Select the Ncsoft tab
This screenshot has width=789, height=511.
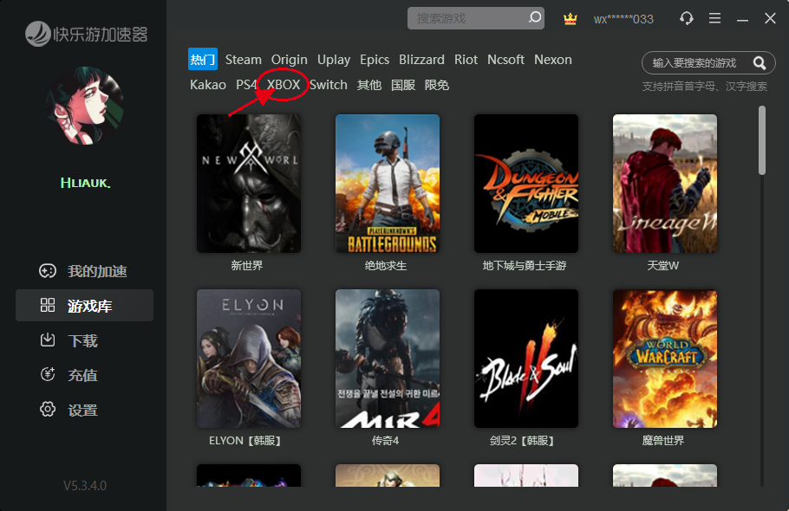tap(505, 59)
